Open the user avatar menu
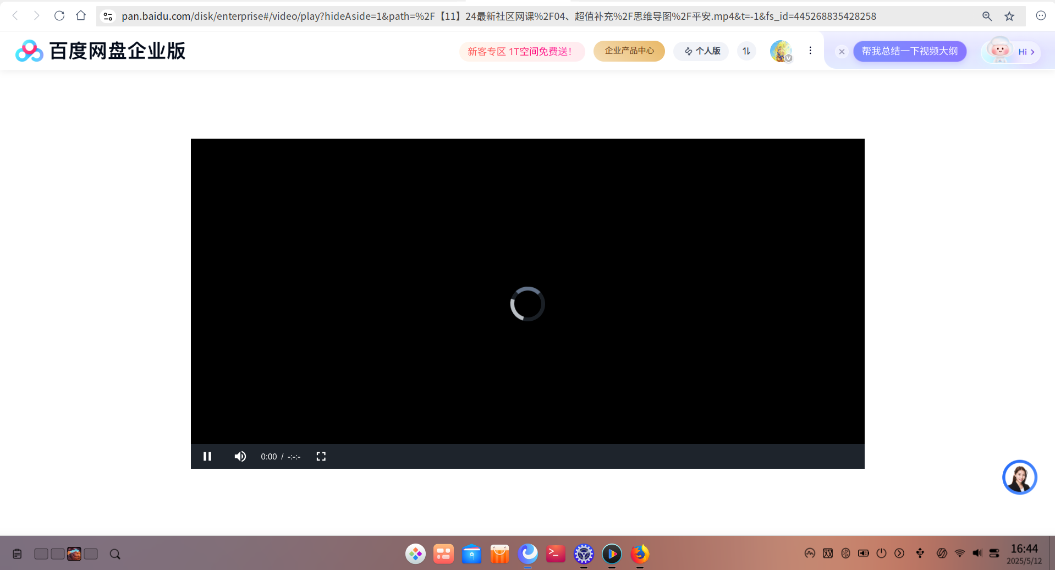The height and width of the screenshot is (570, 1055). point(781,51)
